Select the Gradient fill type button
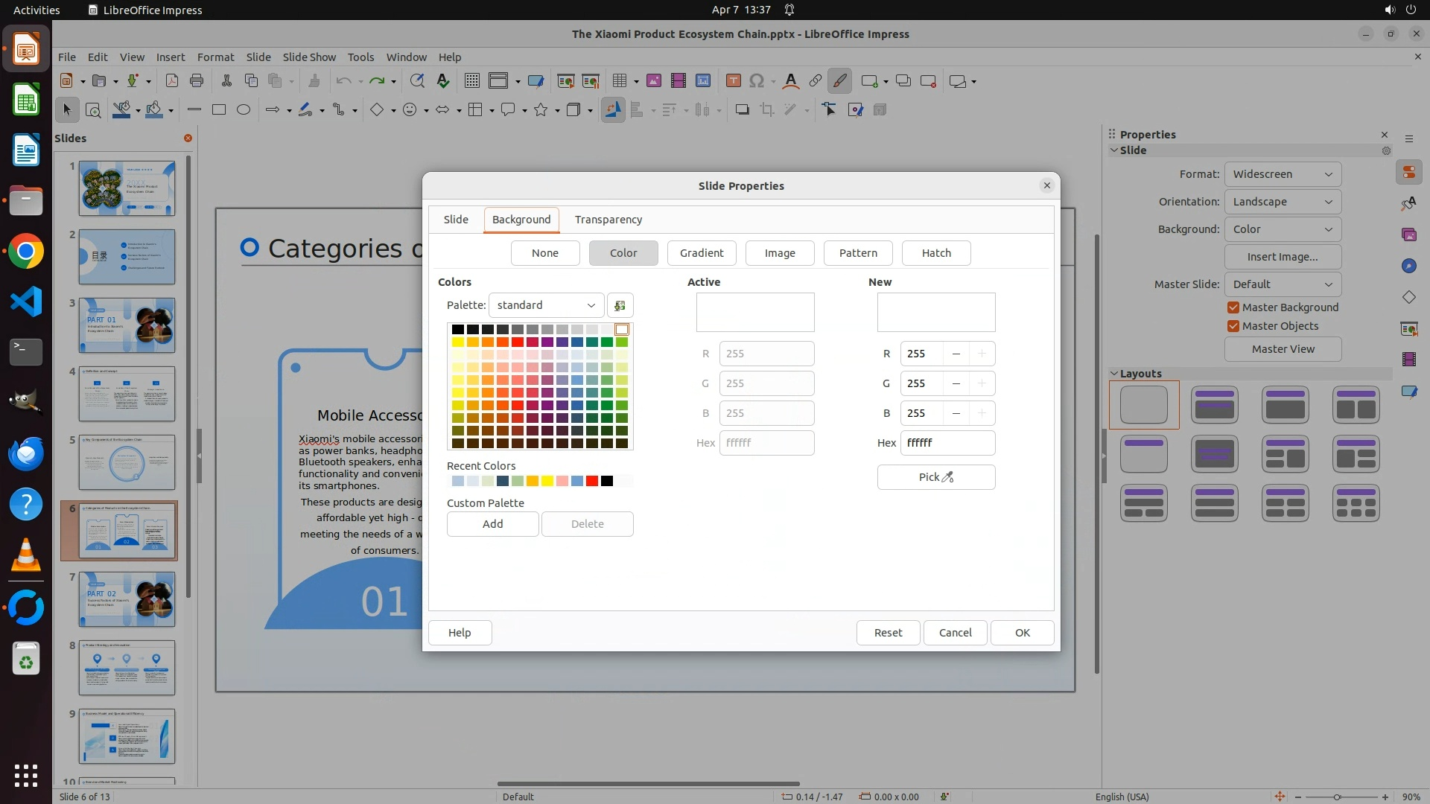Viewport: 1430px width, 804px height. [701, 253]
